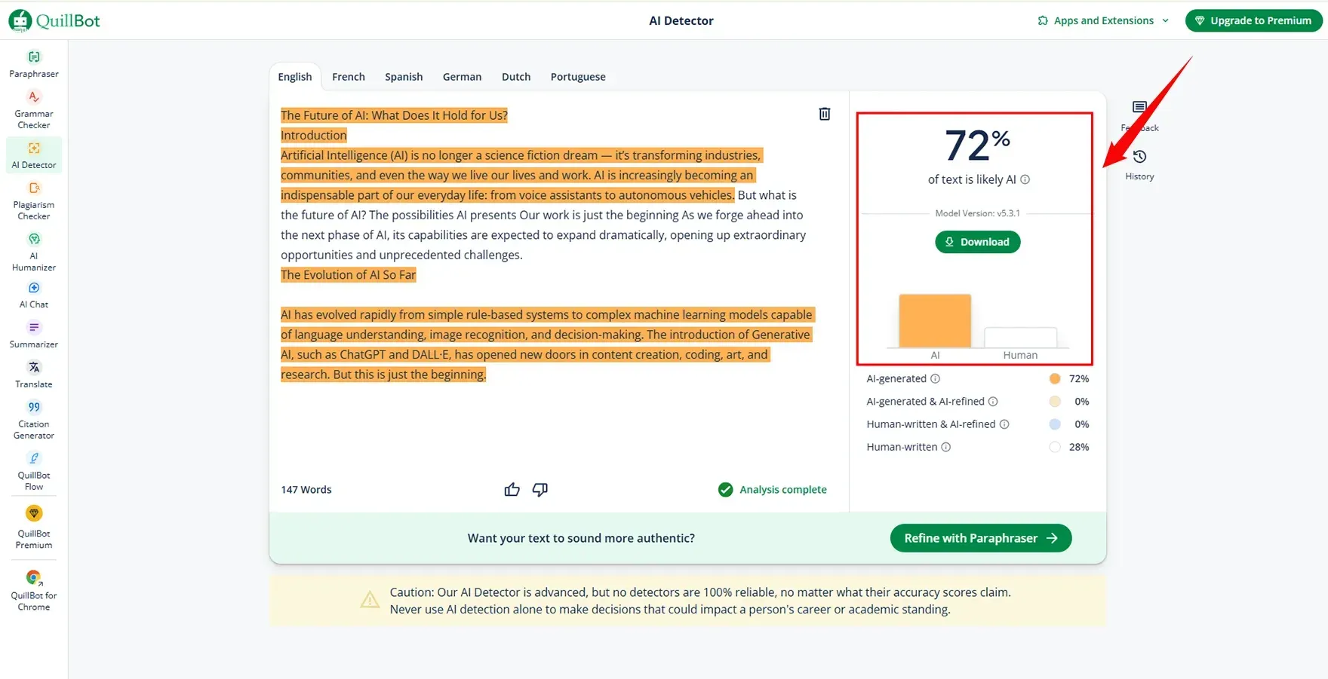Give a thumbs down rating
The height and width of the screenshot is (679, 1328).
coord(540,490)
